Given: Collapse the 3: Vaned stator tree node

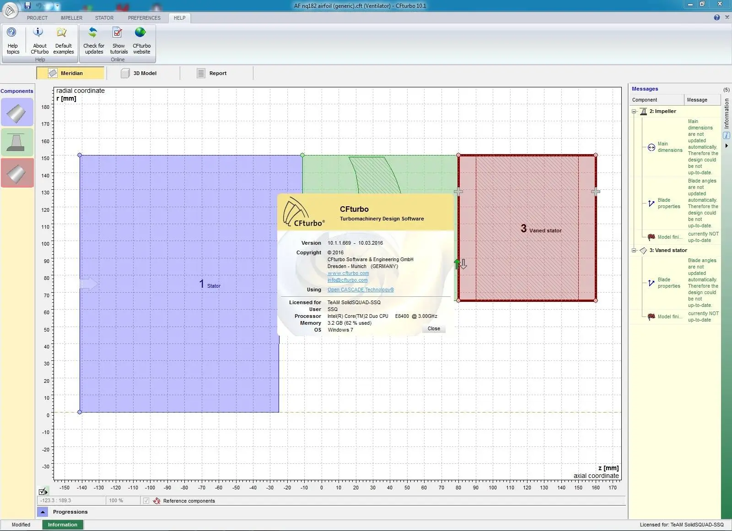Looking at the screenshot, I should (634, 250).
